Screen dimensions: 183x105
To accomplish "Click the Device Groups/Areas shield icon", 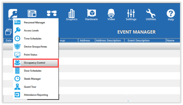I will 17,46.
